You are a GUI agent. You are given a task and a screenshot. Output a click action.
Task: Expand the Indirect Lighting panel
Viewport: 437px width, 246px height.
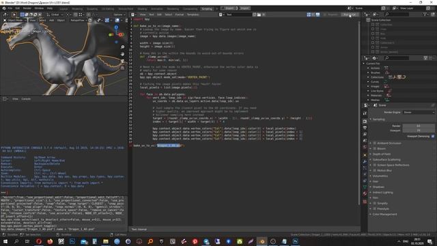click(x=382, y=193)
